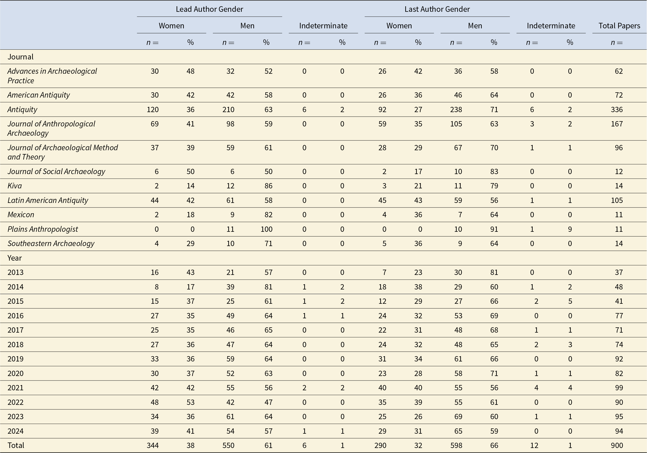Click the Kiva row label
The width and height of the screenshot is (647, 453).
click(x=15, y=186)
